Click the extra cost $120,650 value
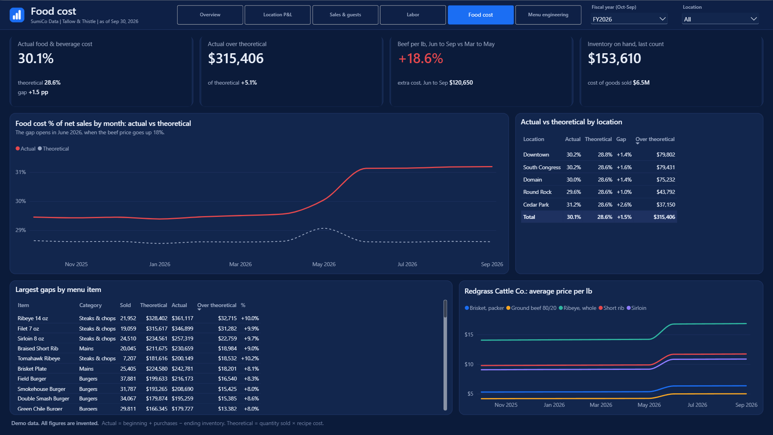The image size is (773, 435). pyautogui.click(x=461, y=83)
